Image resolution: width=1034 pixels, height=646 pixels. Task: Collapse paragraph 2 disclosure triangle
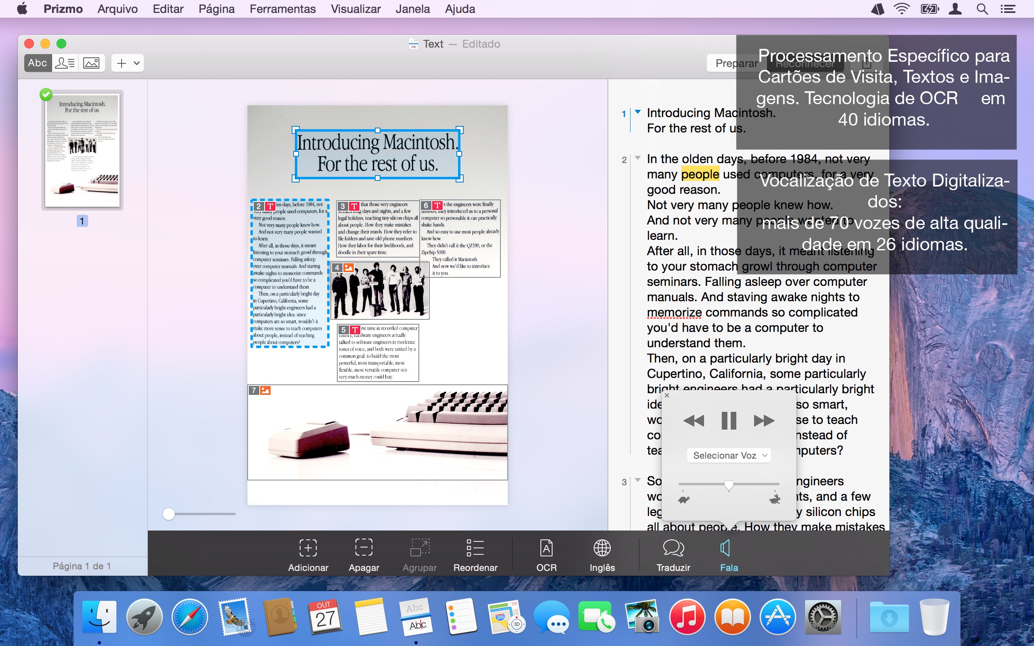click(x=638, y=158)
